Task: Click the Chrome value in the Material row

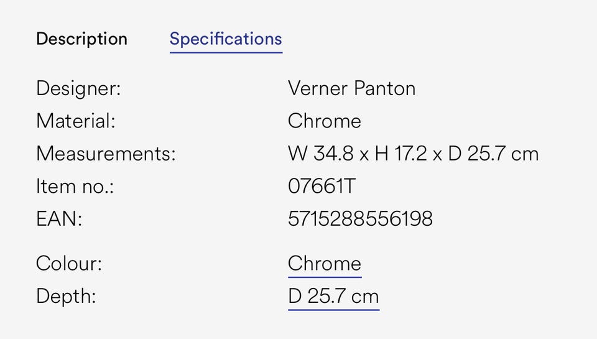Action: pos(324,121)
